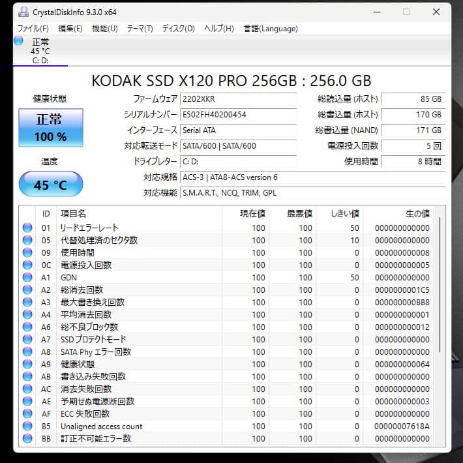
Task: Click raw value 0000007618A
Action: 402,426
